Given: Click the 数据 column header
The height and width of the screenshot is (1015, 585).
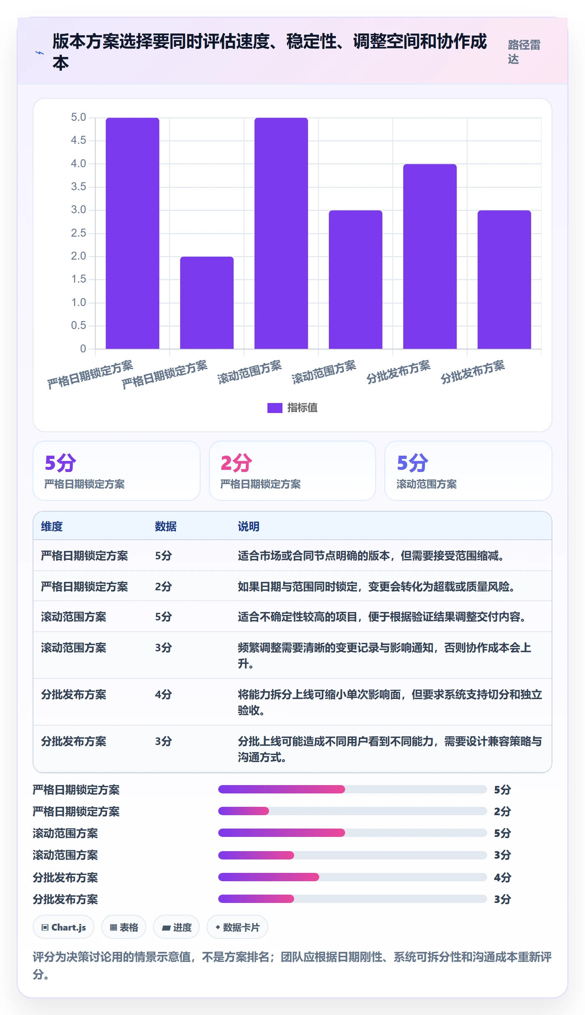Looking at the screenshot, I should click(166, 526).
